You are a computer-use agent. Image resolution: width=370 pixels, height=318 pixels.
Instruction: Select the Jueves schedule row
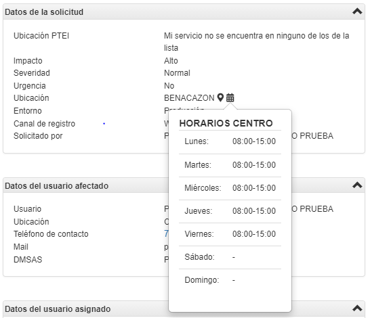(230, 211)
